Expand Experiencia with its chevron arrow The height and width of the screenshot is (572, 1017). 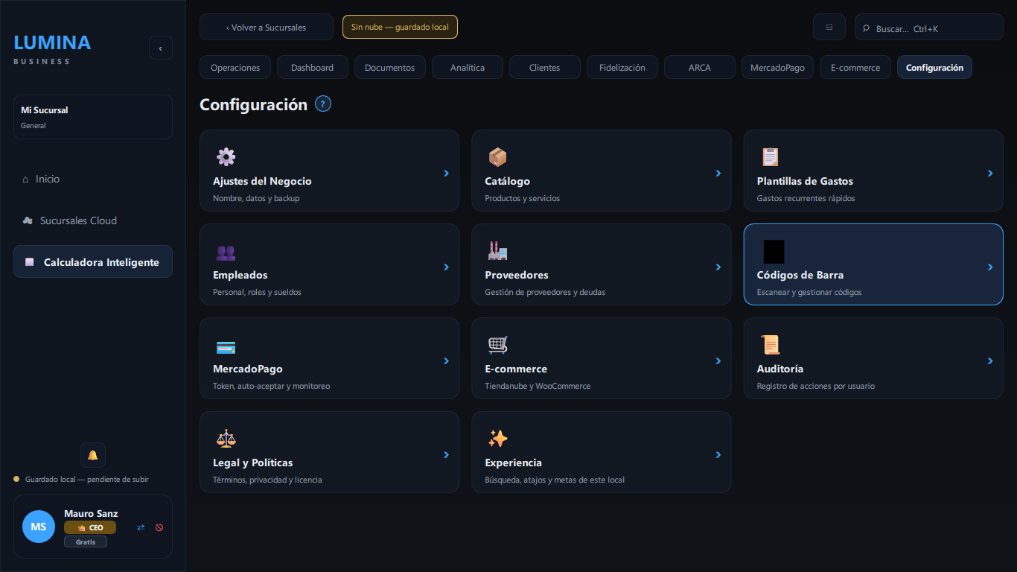click(718, 454)
